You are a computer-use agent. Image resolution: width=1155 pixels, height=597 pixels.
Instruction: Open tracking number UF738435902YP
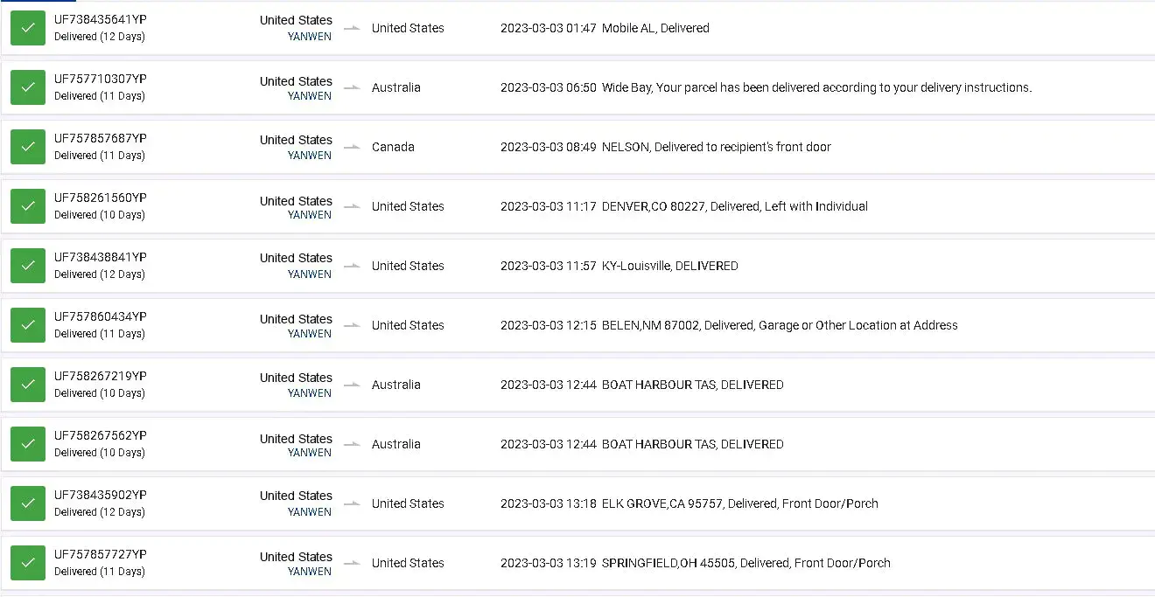pyautogui.click(x=101, y=495)
